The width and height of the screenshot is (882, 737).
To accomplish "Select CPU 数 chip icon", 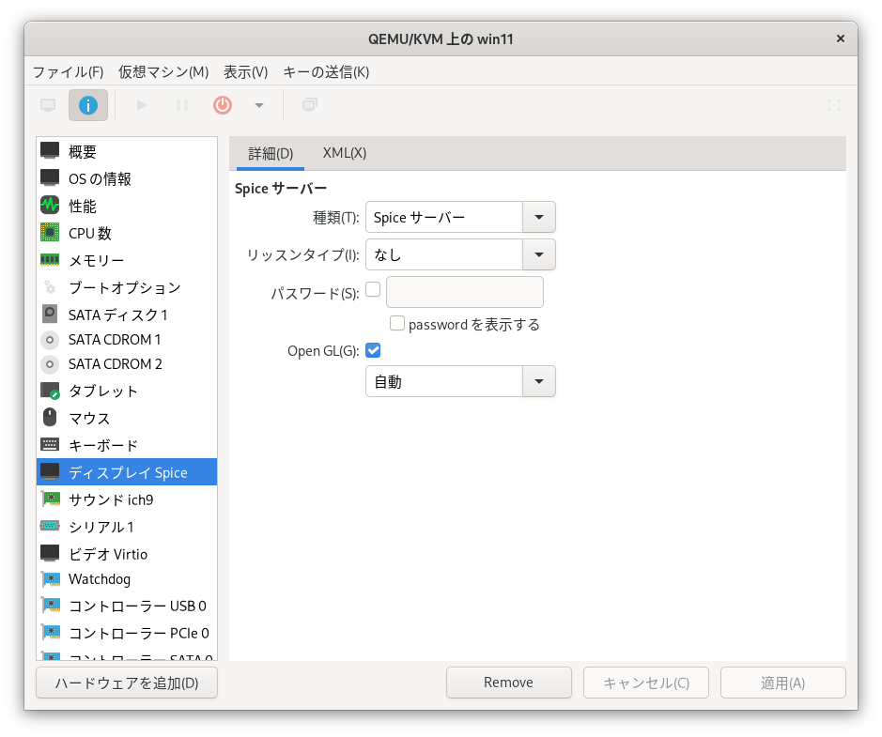I will [x=50, y=232].
